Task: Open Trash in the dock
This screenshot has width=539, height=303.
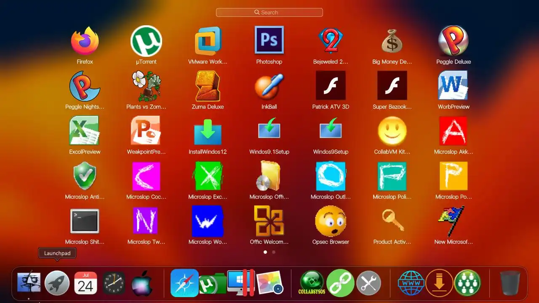Action: [510, 283]
